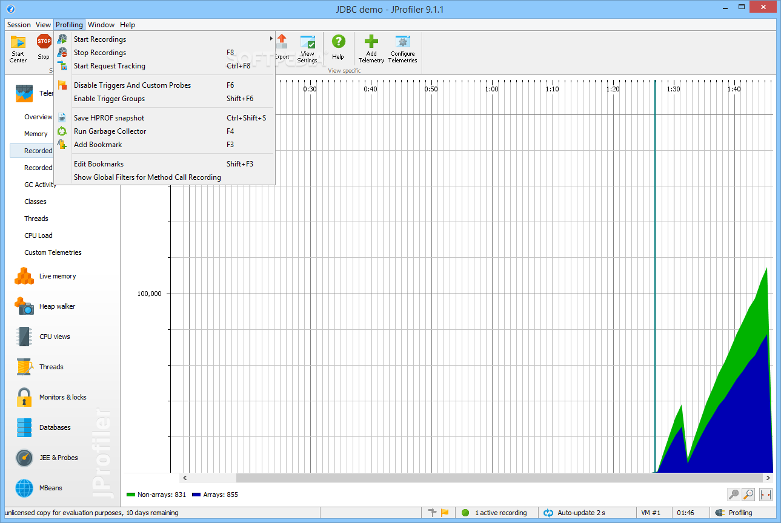
Task: Select Add Bookmark from the menu
Action: (x=165, y=145)
